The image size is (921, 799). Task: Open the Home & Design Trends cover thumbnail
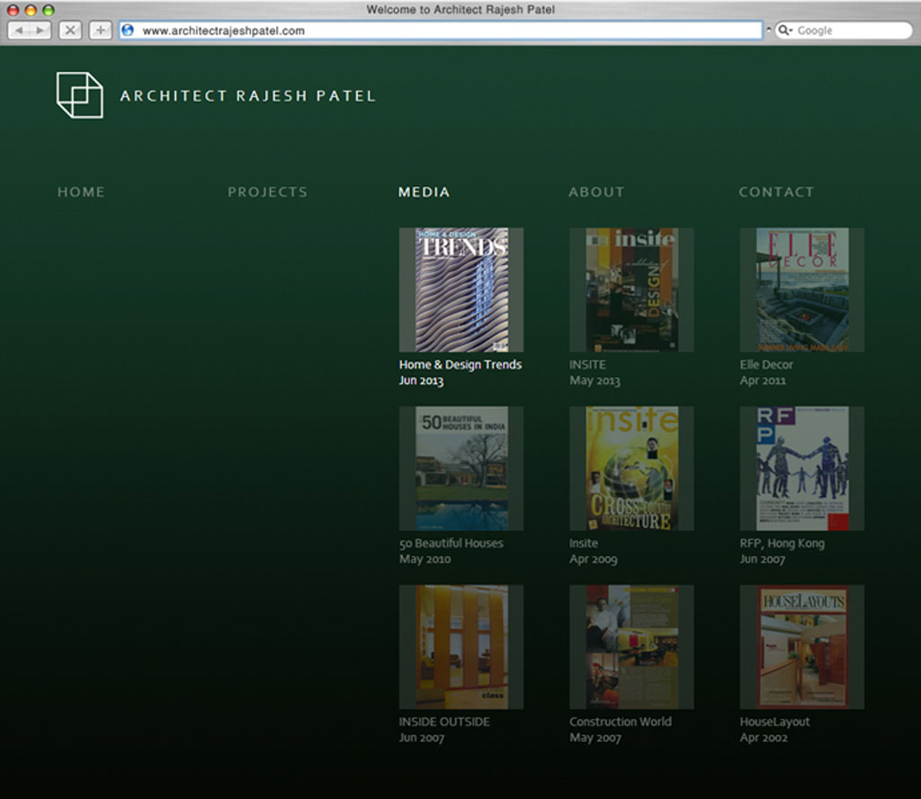point(461,290)
